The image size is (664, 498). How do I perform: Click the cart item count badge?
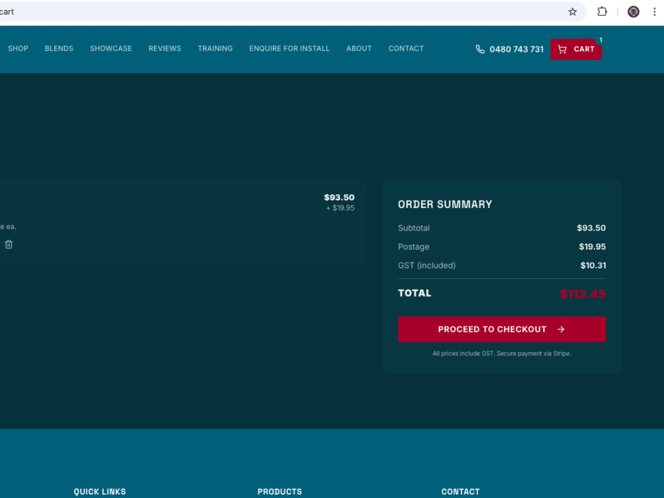[x=600, y=41]
